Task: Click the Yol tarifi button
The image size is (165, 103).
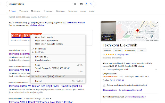Action: pos(118,50)
